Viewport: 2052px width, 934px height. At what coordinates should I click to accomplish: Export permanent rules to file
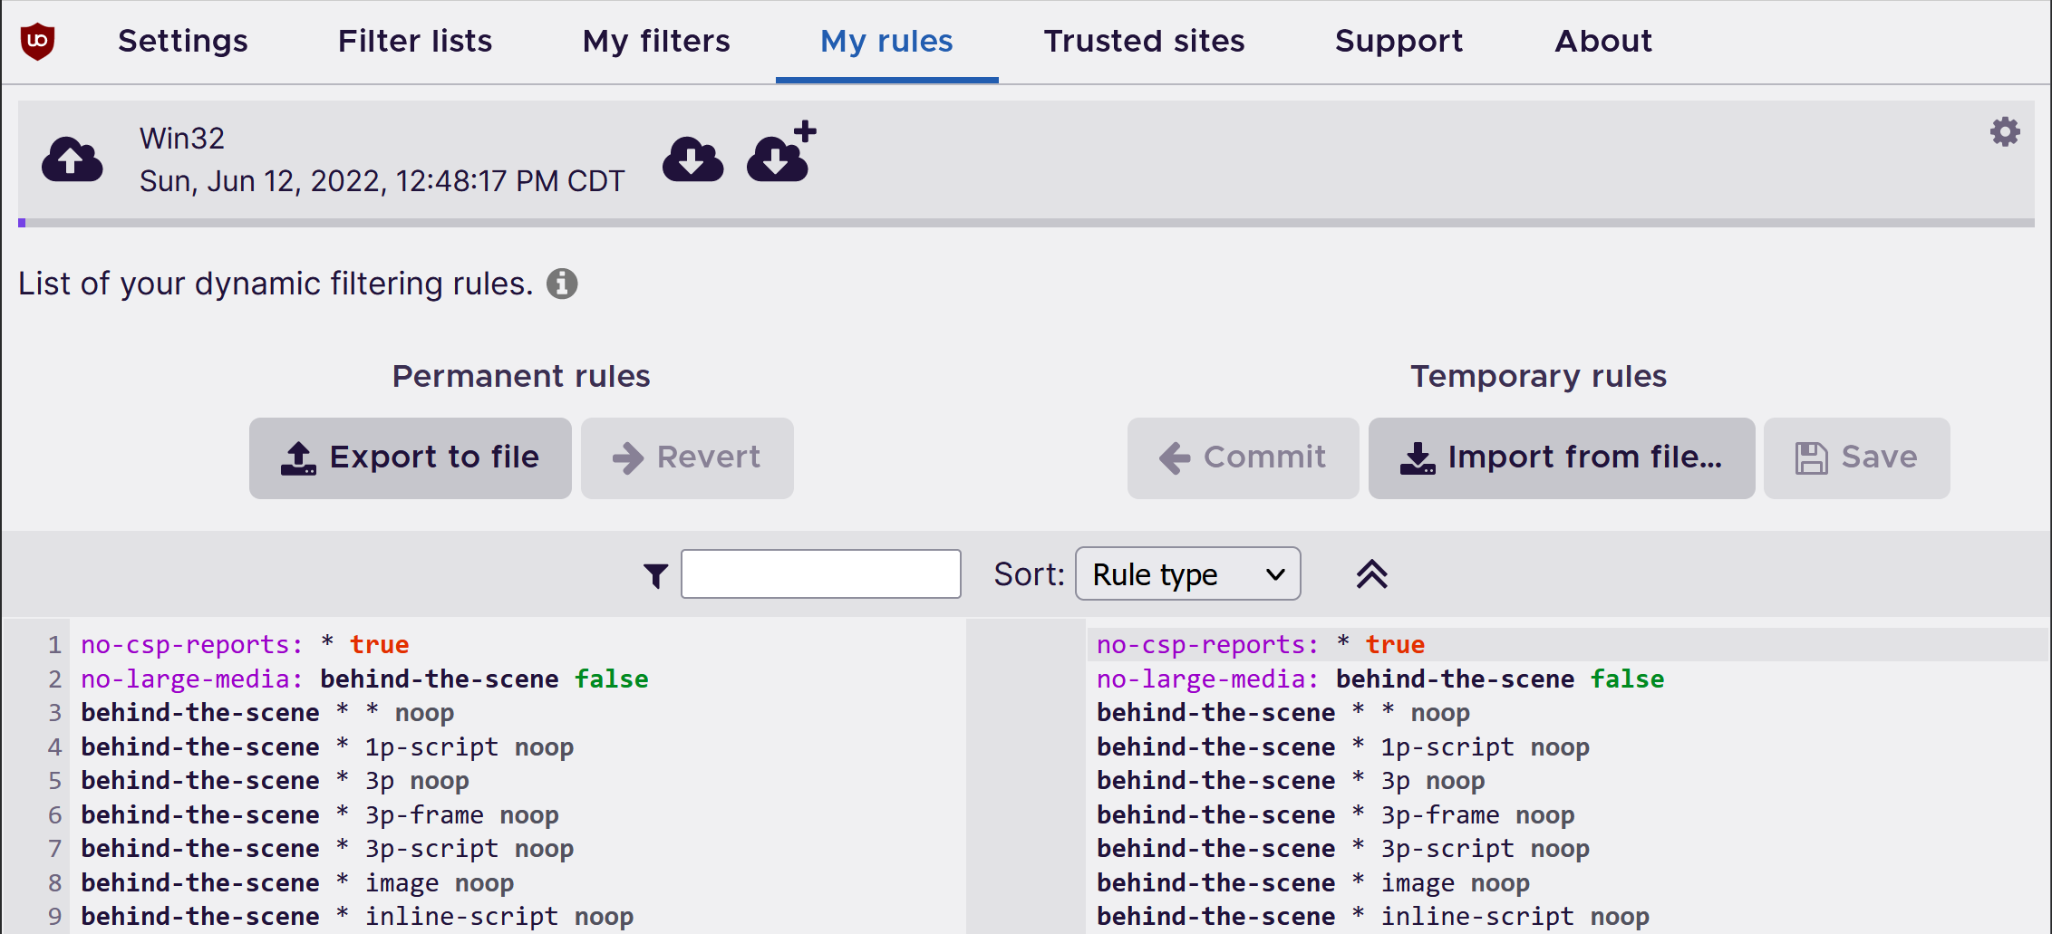tap(409, 457)
